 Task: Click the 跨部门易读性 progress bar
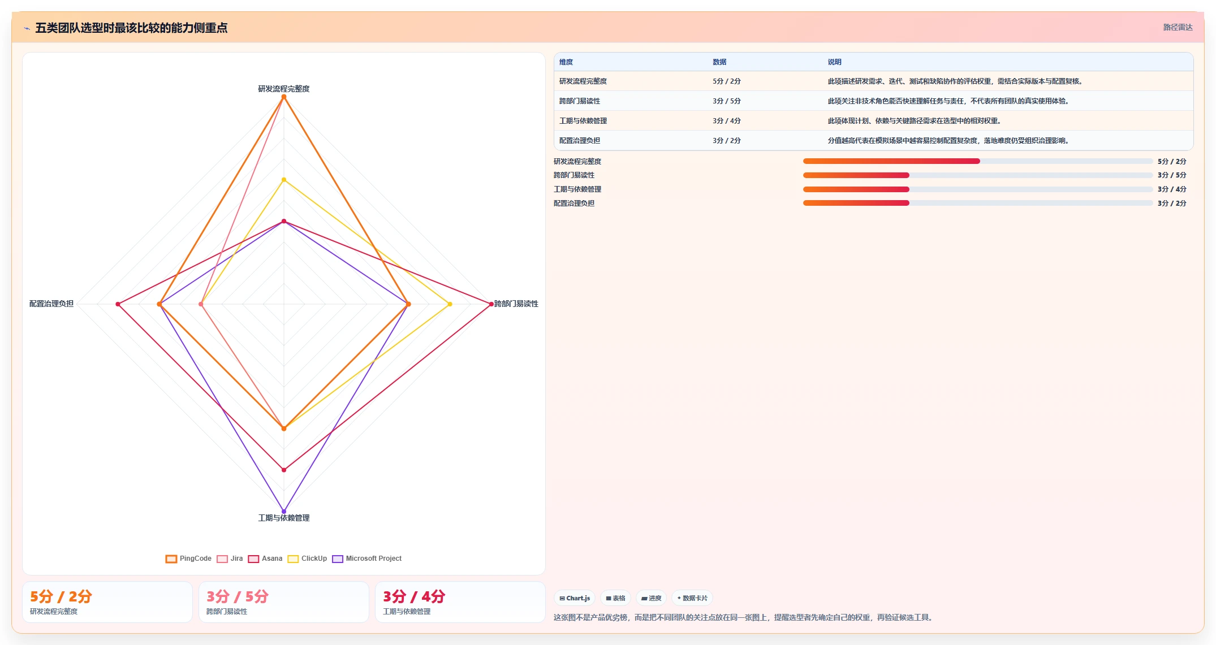click(978, 175)
